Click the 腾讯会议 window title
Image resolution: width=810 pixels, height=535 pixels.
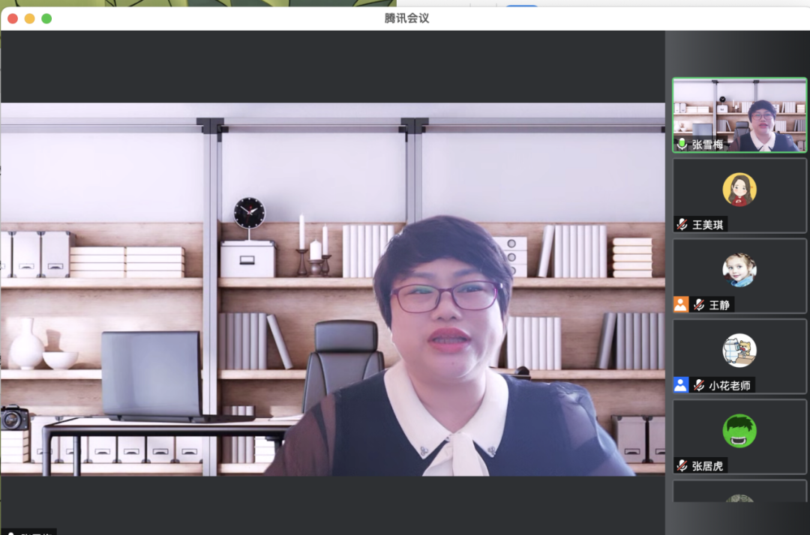[x=407, y=18]
